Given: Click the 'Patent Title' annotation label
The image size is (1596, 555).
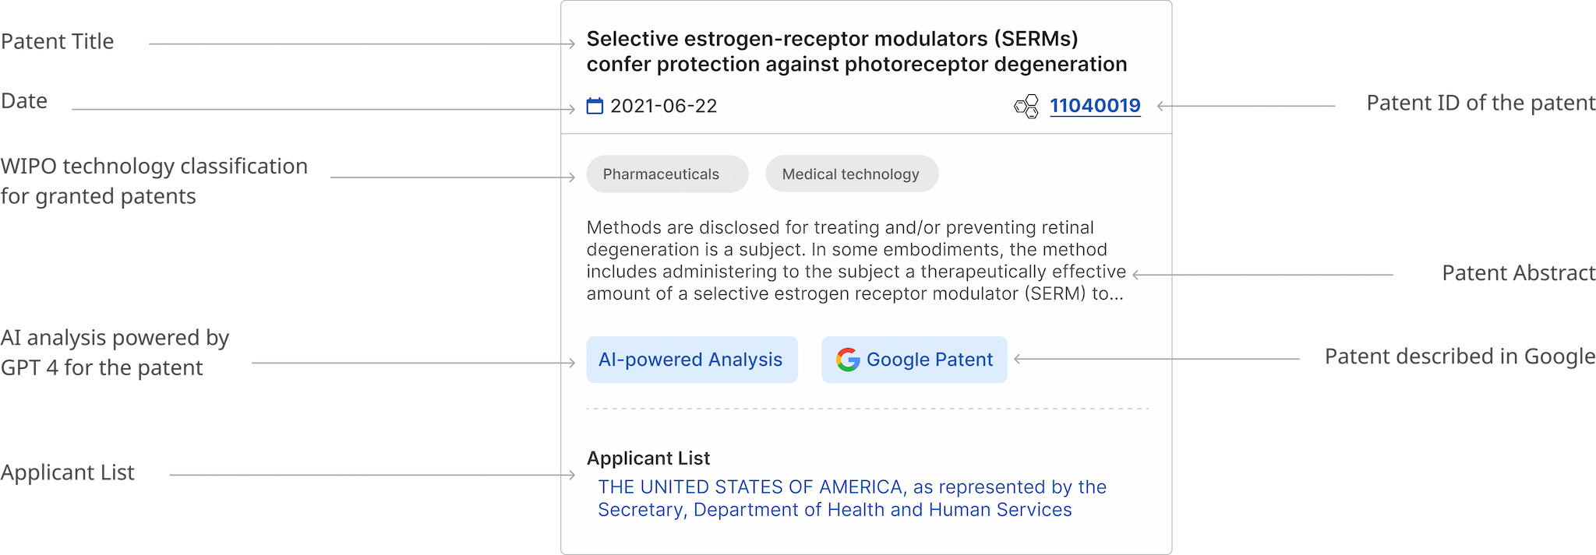Looking at the screenshot, I should 58,41.
